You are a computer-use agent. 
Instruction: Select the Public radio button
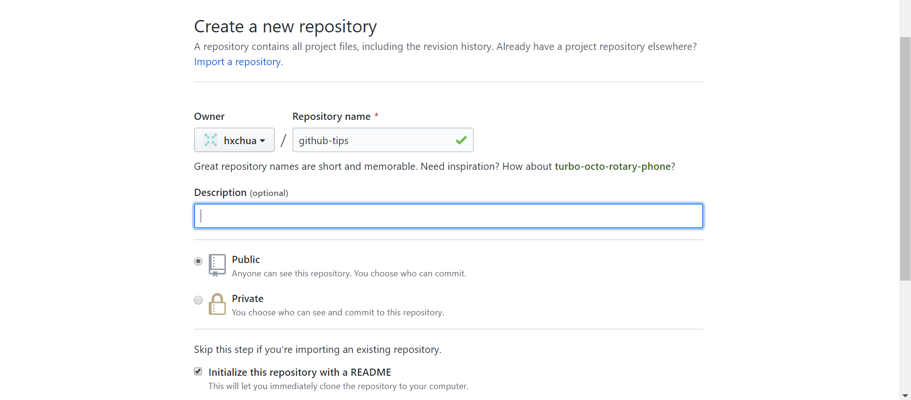(198, 261)
